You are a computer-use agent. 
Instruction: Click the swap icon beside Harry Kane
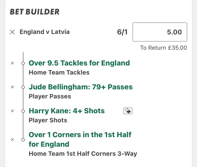pyautogui.click(x=128, y=111)
